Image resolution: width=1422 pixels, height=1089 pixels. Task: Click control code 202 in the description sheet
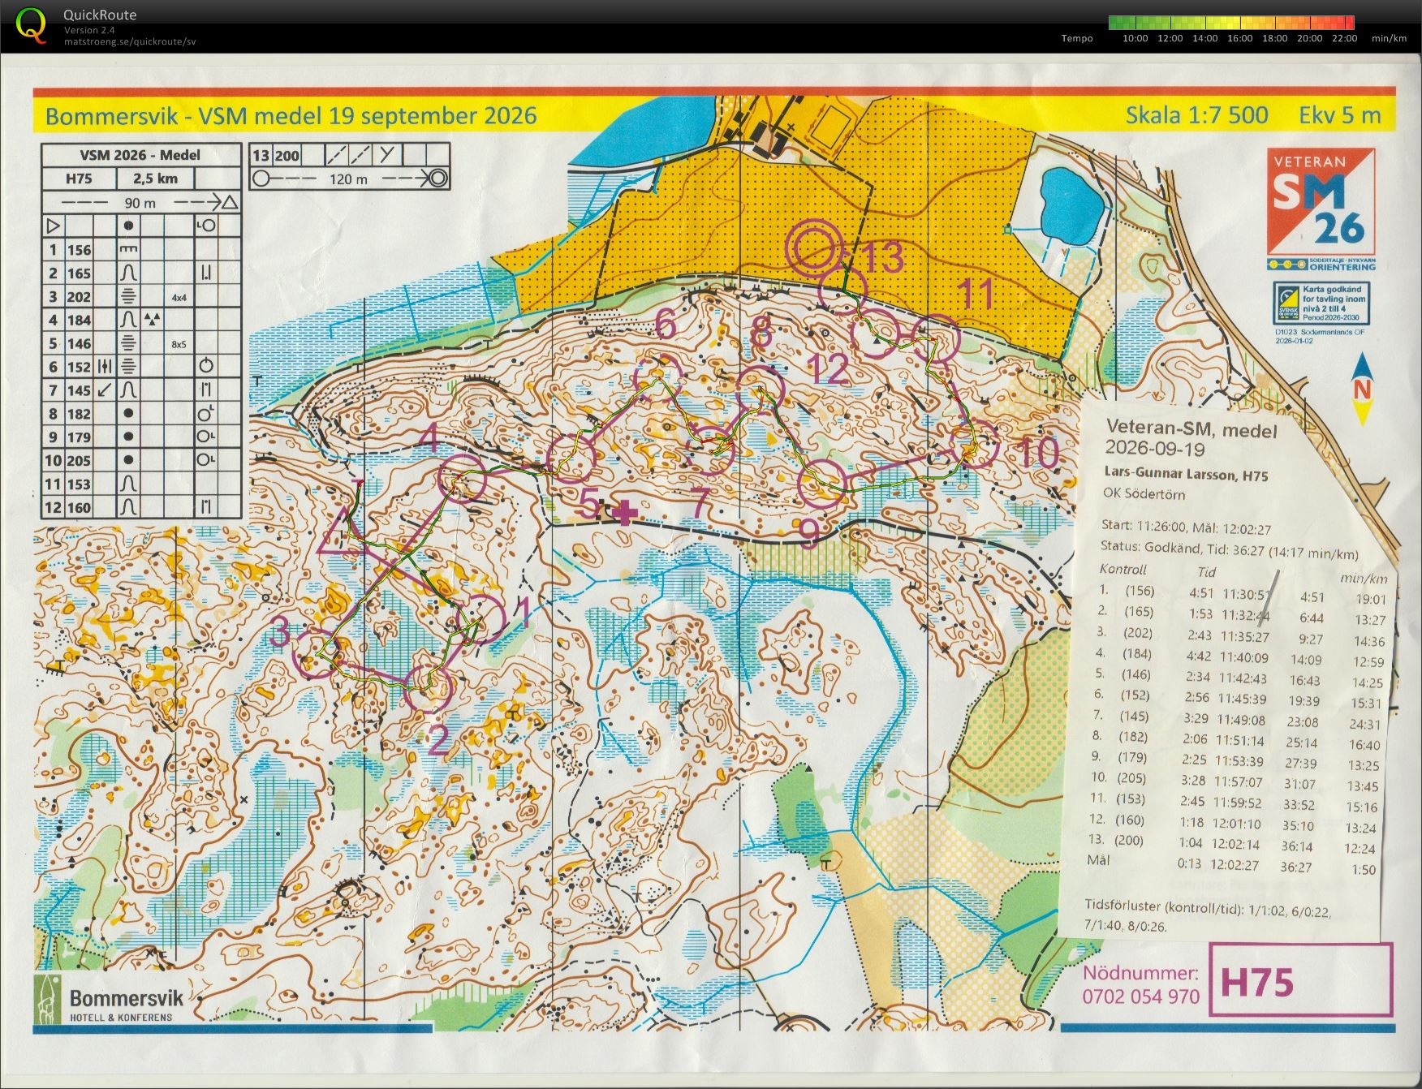point(79,297)
